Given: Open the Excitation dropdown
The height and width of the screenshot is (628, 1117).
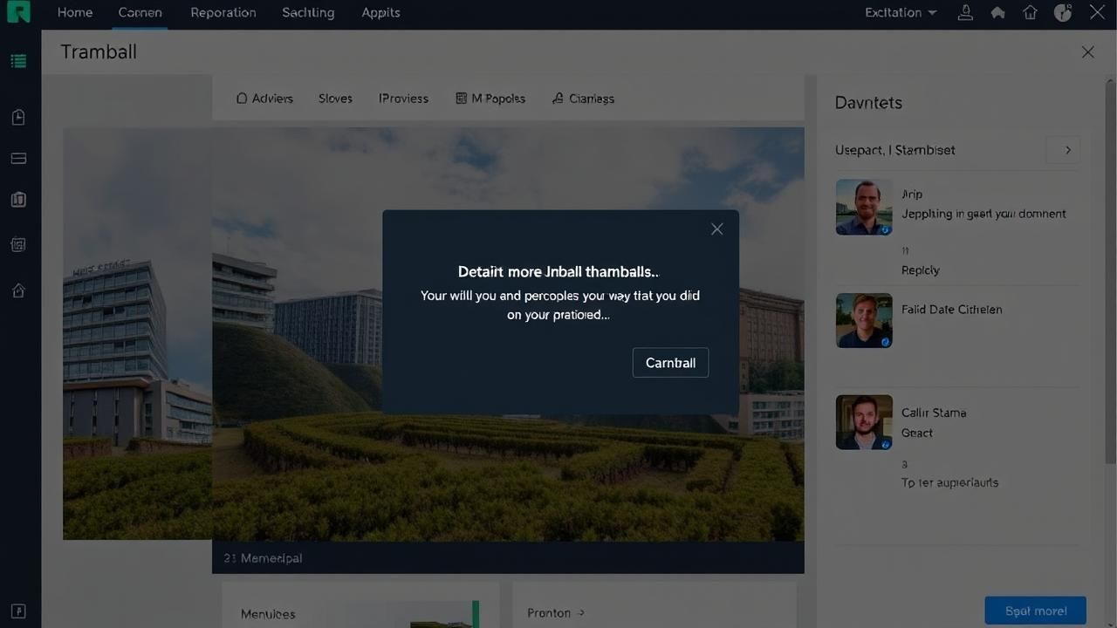Looking at the screenshot, I should (x=901, y=13).
